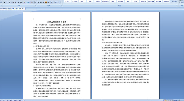This screenshot has width=184, height=101.
Task: Switch to the document tab 关注学生发展
Action: 12,9
